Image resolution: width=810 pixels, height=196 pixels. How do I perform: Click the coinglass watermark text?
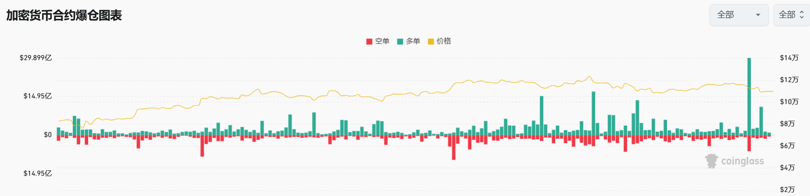tap(742, 161)
